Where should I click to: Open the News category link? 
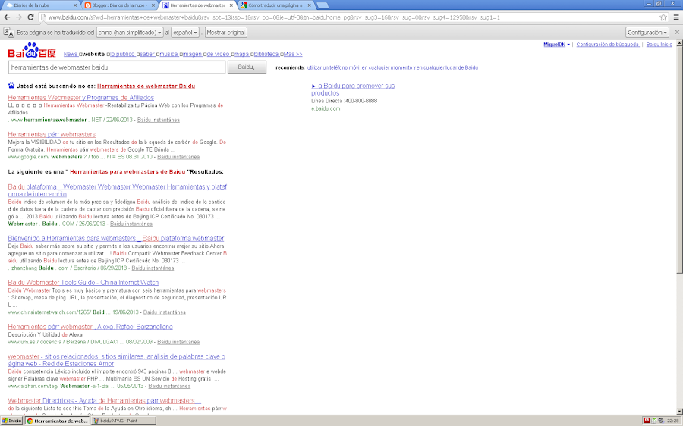click(x=71, y=54)
